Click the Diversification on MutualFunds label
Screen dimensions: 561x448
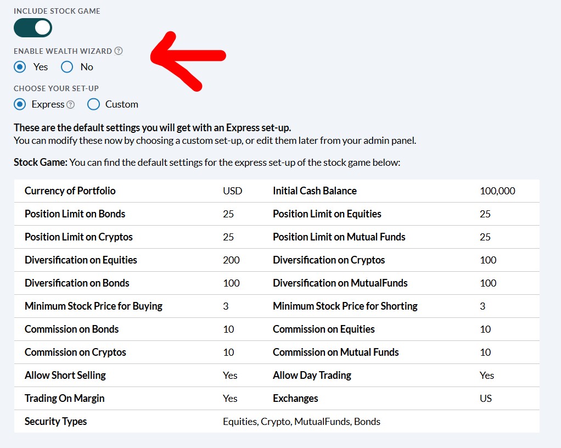point(340,283)
